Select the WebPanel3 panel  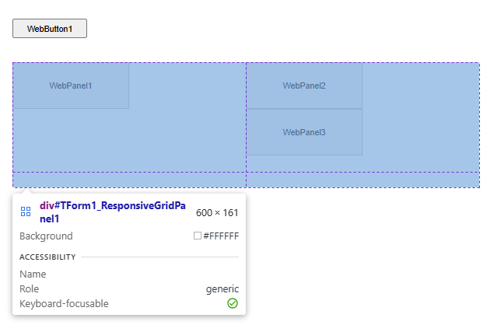click(304, 132)
